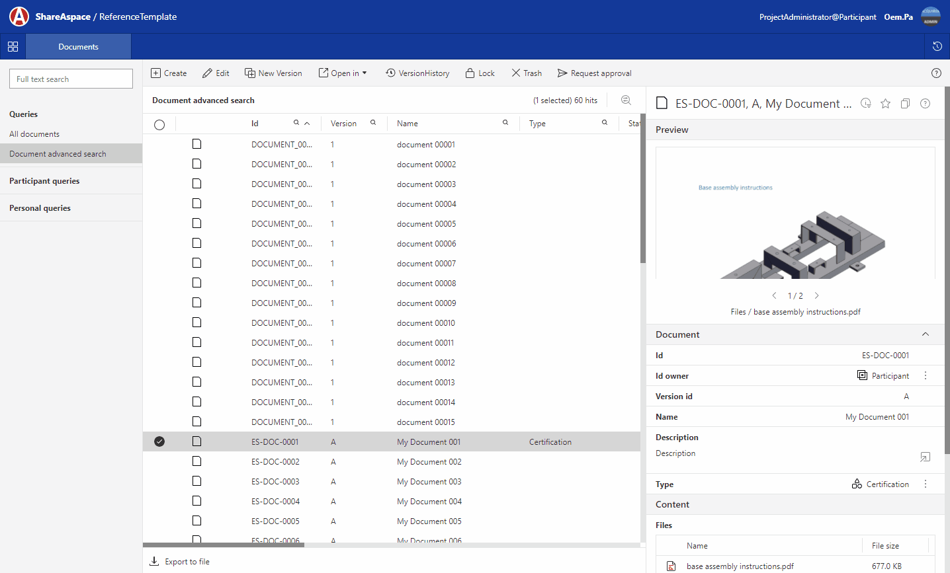Select the row checkbox for document 00001
This screenshot has height=573, width=950.
coord(159,143)
